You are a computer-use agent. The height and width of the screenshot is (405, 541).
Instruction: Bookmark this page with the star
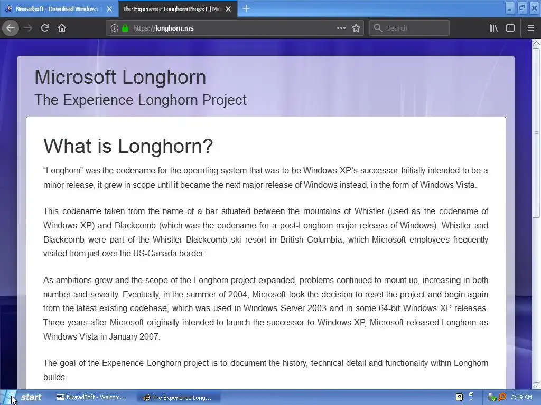[x=356, y=28]
